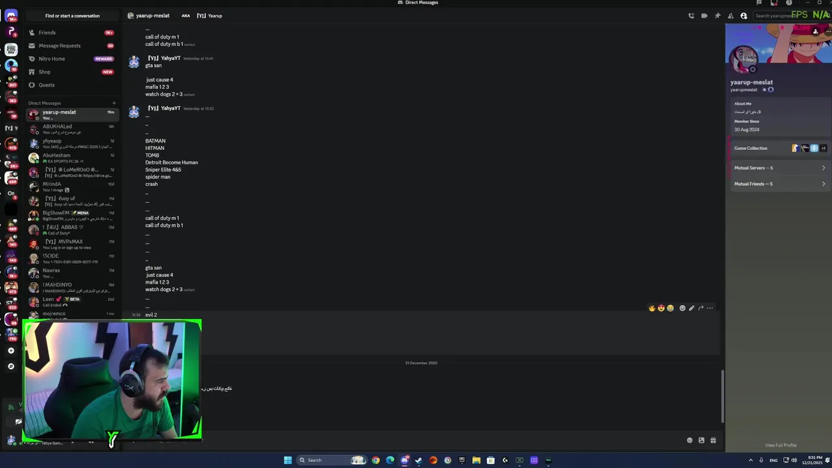
Task: Expand Mutual Friends — 5
Action: 779,184
